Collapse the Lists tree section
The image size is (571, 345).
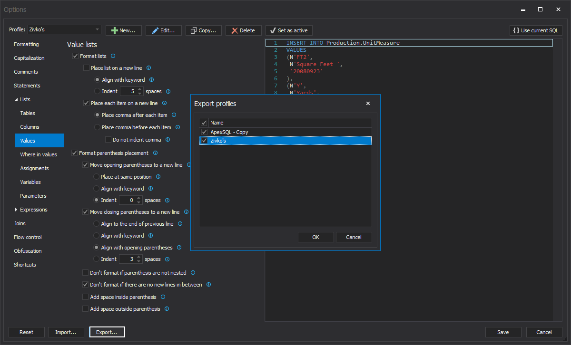pyautogui.click(x=16, y=100)
